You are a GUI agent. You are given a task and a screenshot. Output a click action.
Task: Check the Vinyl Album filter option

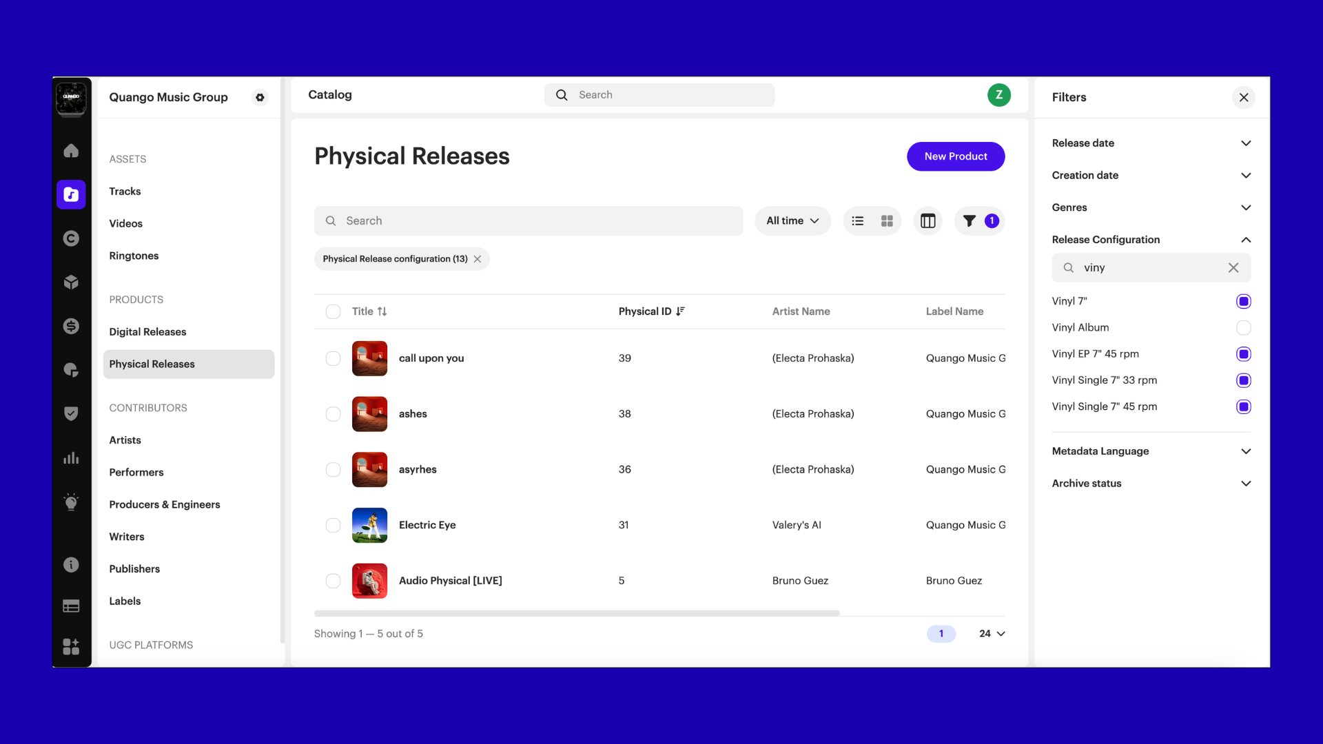(1243, 328)
